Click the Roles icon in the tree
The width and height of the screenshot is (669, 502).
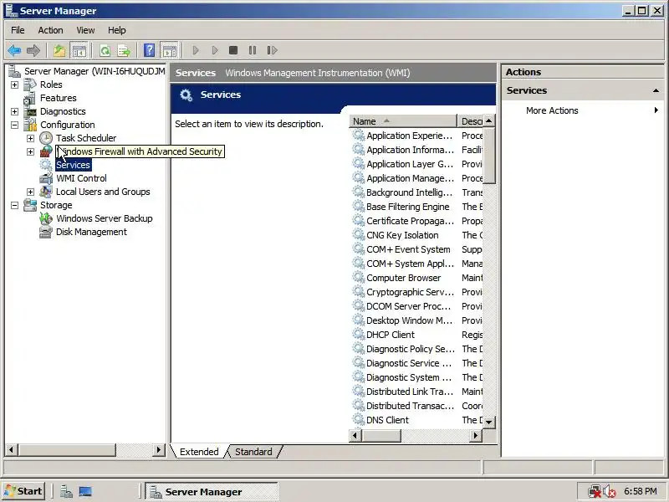point(30,85)
